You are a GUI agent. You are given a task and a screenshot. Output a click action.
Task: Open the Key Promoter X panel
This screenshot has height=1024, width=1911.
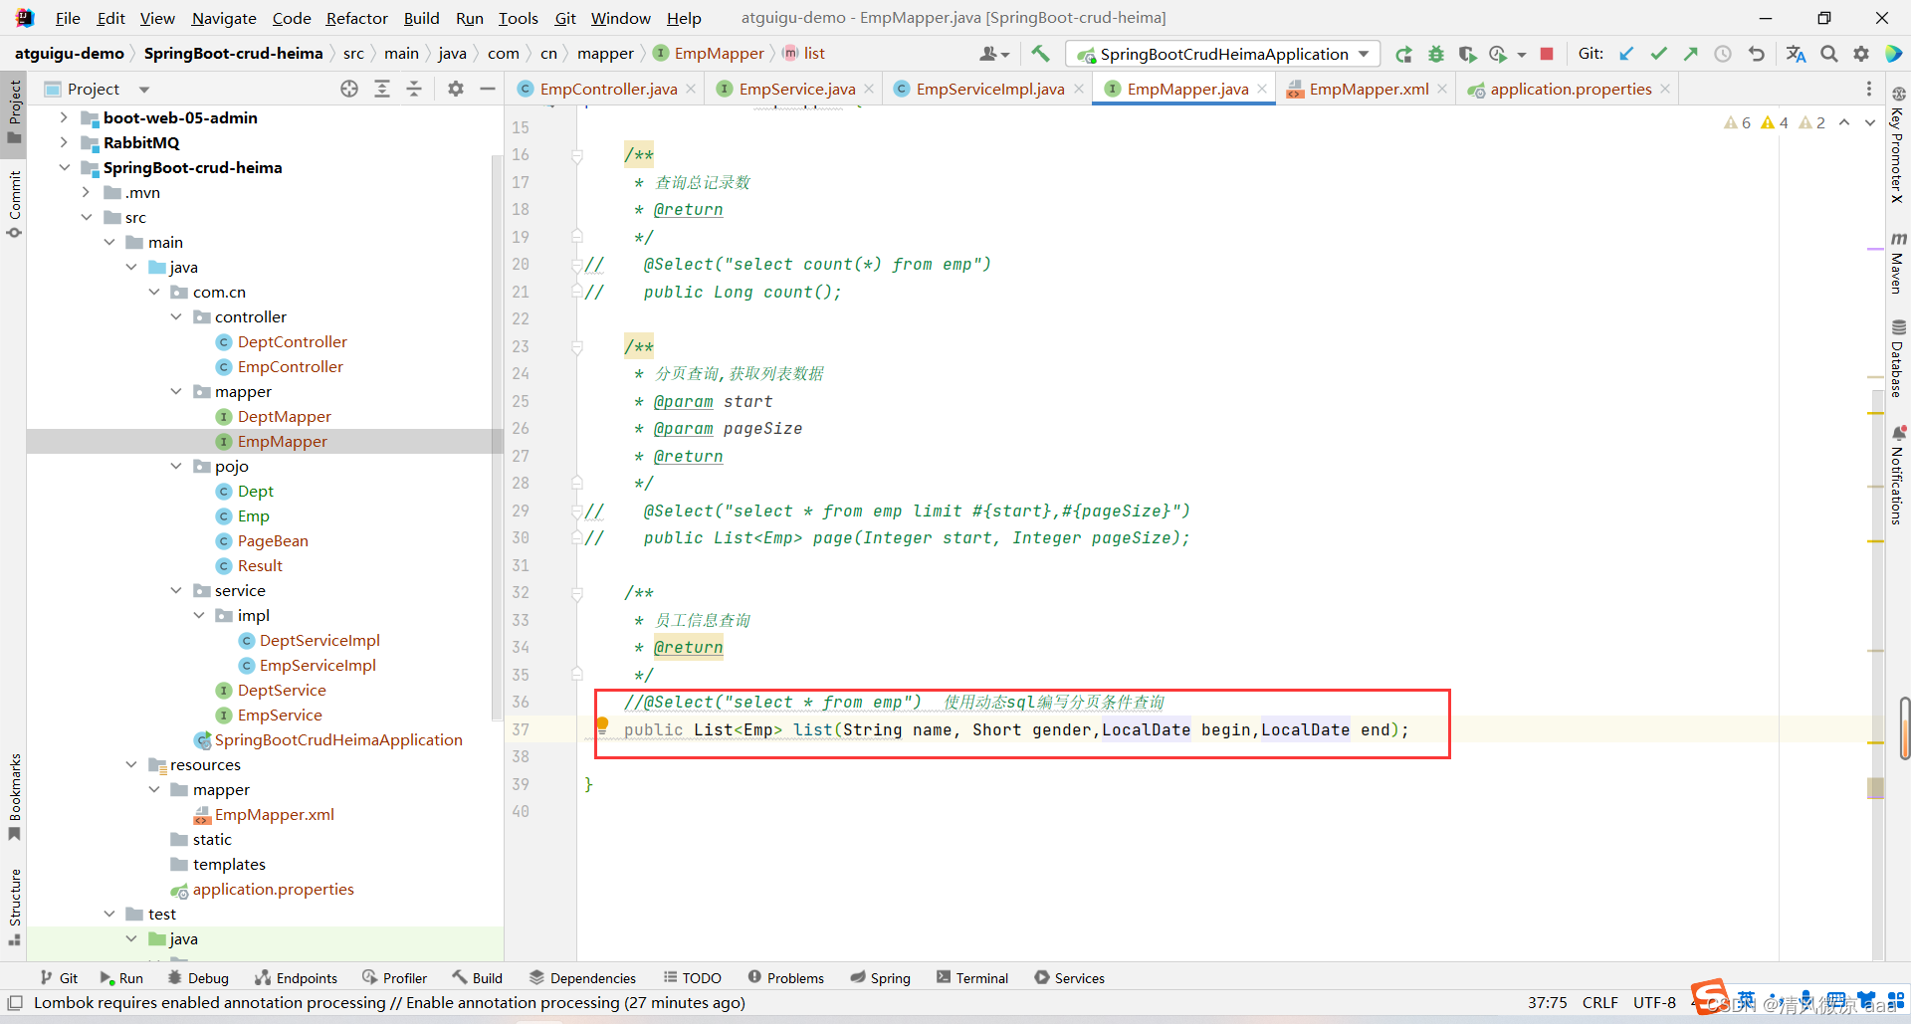click(1898, 145)
